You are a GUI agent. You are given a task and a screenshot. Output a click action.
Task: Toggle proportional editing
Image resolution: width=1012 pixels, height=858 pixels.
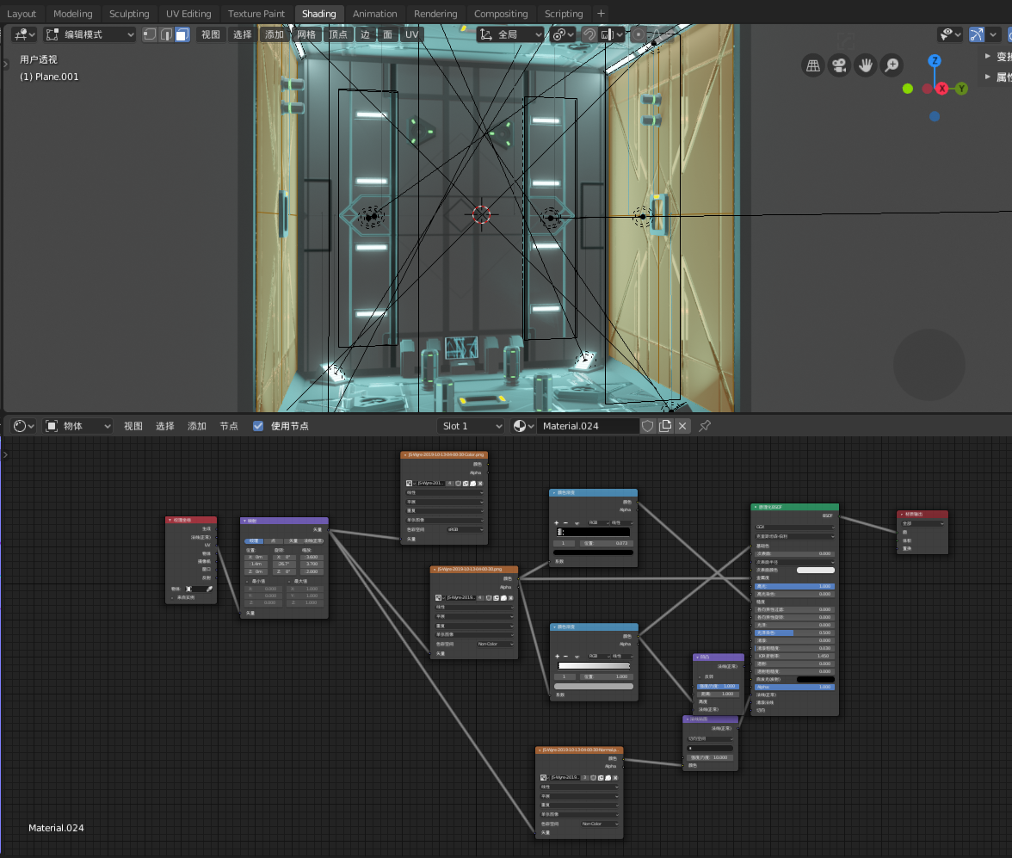tap(639, 35)
